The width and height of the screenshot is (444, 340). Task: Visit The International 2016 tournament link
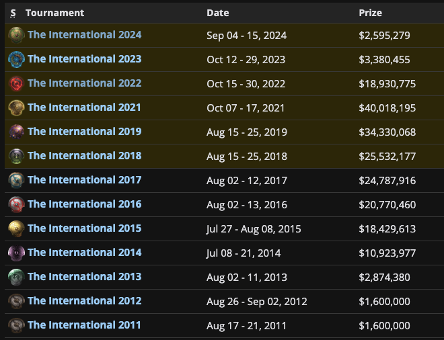coord(84,204)
